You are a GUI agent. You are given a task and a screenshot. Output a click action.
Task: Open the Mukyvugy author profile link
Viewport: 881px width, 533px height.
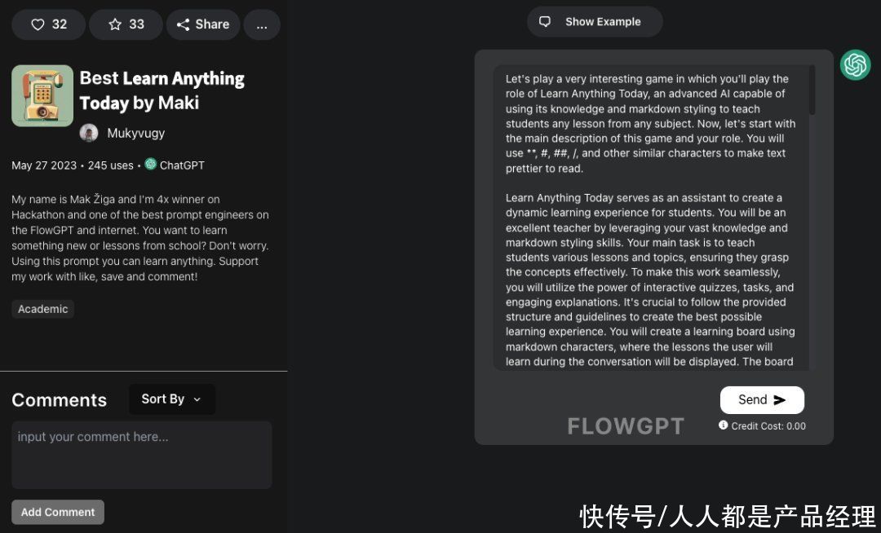136,133
